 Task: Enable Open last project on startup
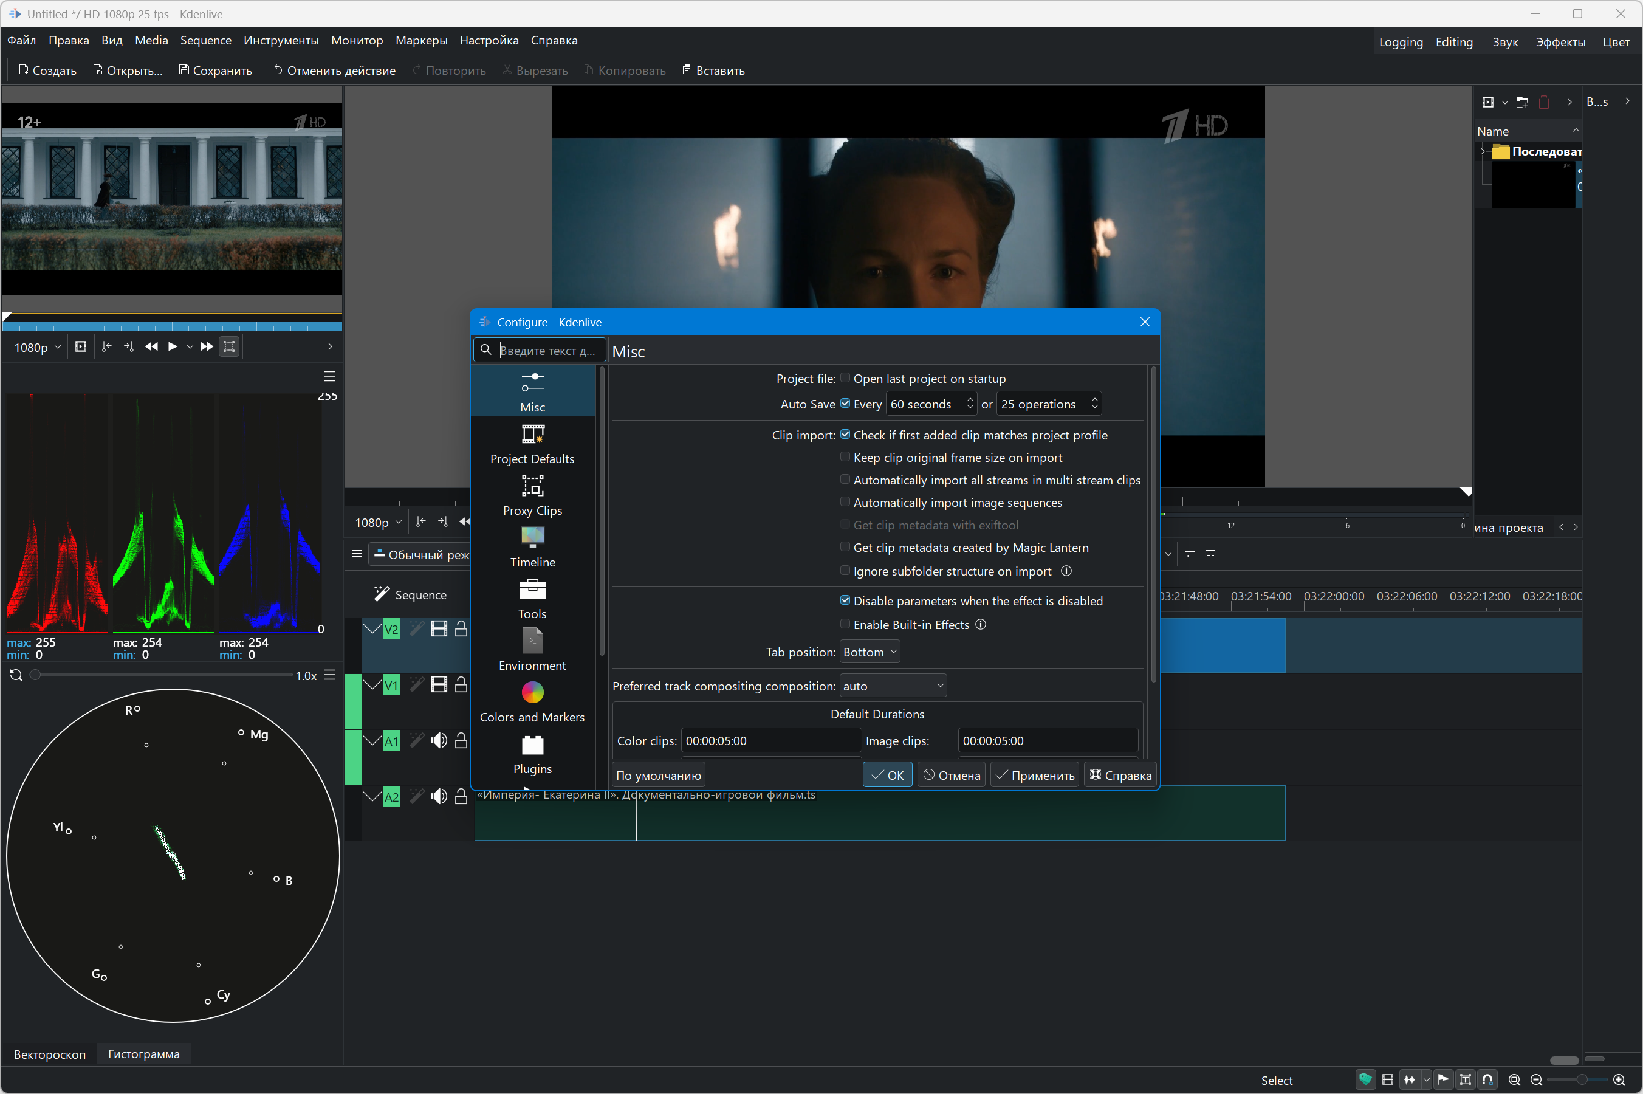click(x=845, y=378)
